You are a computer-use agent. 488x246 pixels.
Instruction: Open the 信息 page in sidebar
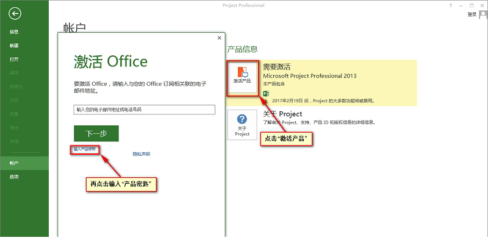13,32
